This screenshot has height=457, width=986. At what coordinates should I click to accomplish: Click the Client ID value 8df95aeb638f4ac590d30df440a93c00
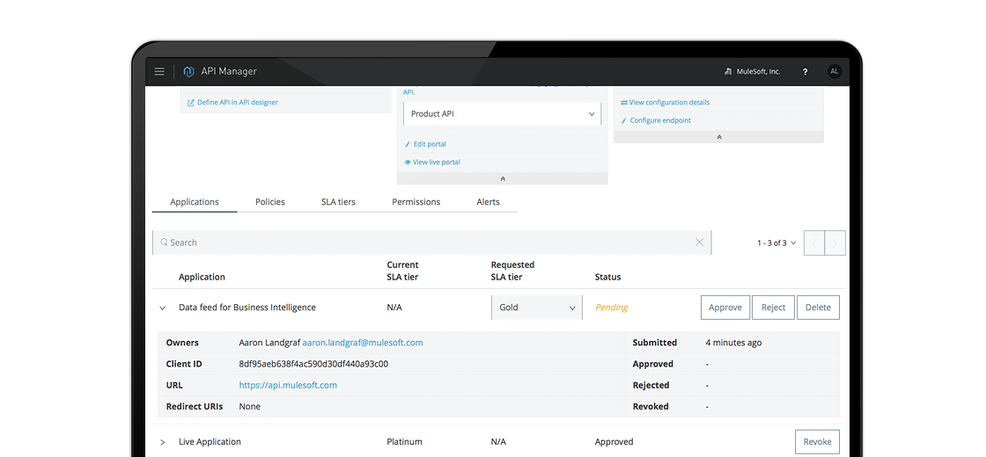click(313, 364)
